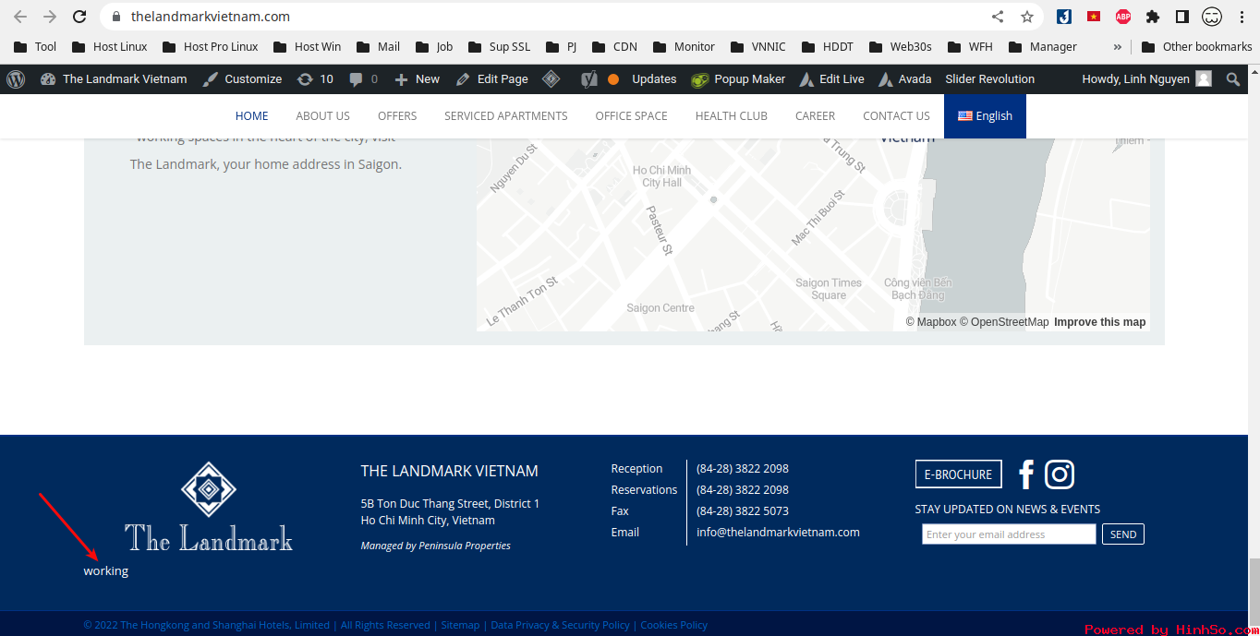Open Slider Revolution menu
The image size is (1260, 636).
(990, 79)
